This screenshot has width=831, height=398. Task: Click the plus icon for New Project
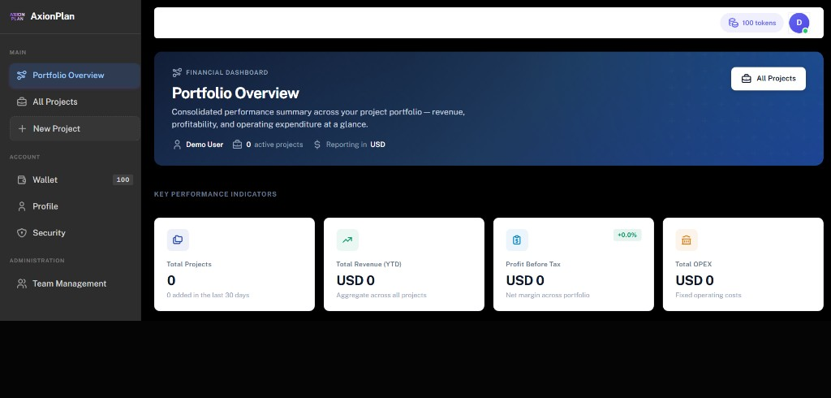(22, 128)
